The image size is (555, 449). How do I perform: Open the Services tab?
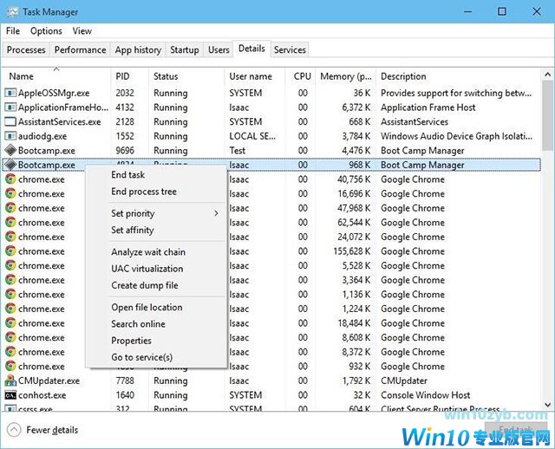point(290,50)
